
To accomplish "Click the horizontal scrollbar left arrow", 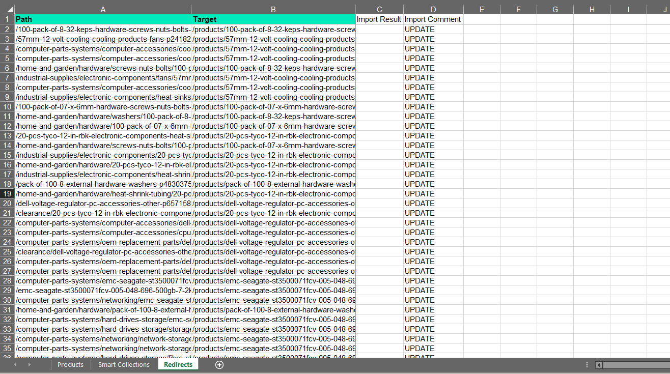I will (x=599, y=365).
